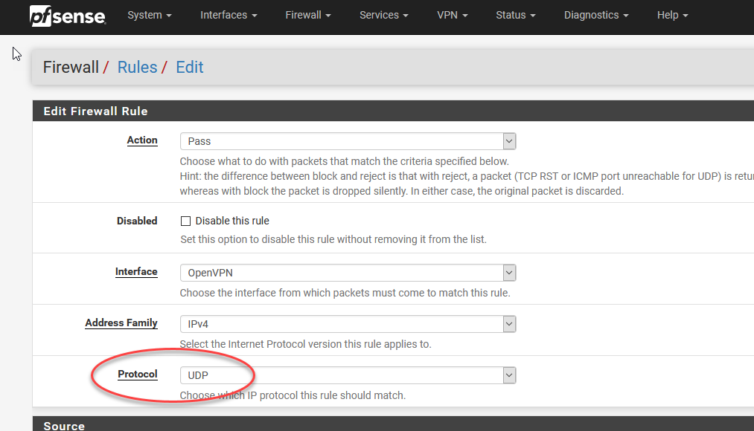Click the Edit Firewall Rule panel header
754x431 pixels.
[393, 111]
